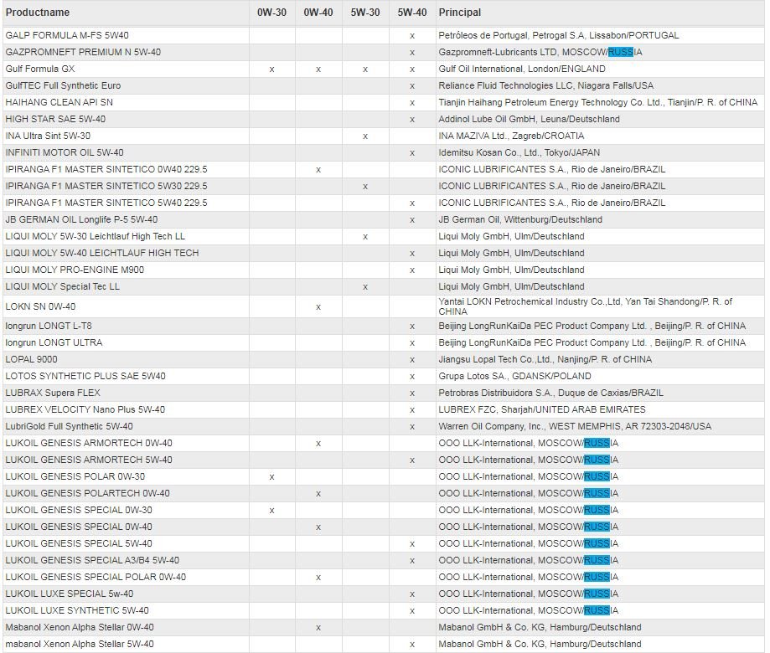770x653 pixels.
Task: Select INA Ultra Sint 5W-30 product name
Action: [x=48, y=136]
